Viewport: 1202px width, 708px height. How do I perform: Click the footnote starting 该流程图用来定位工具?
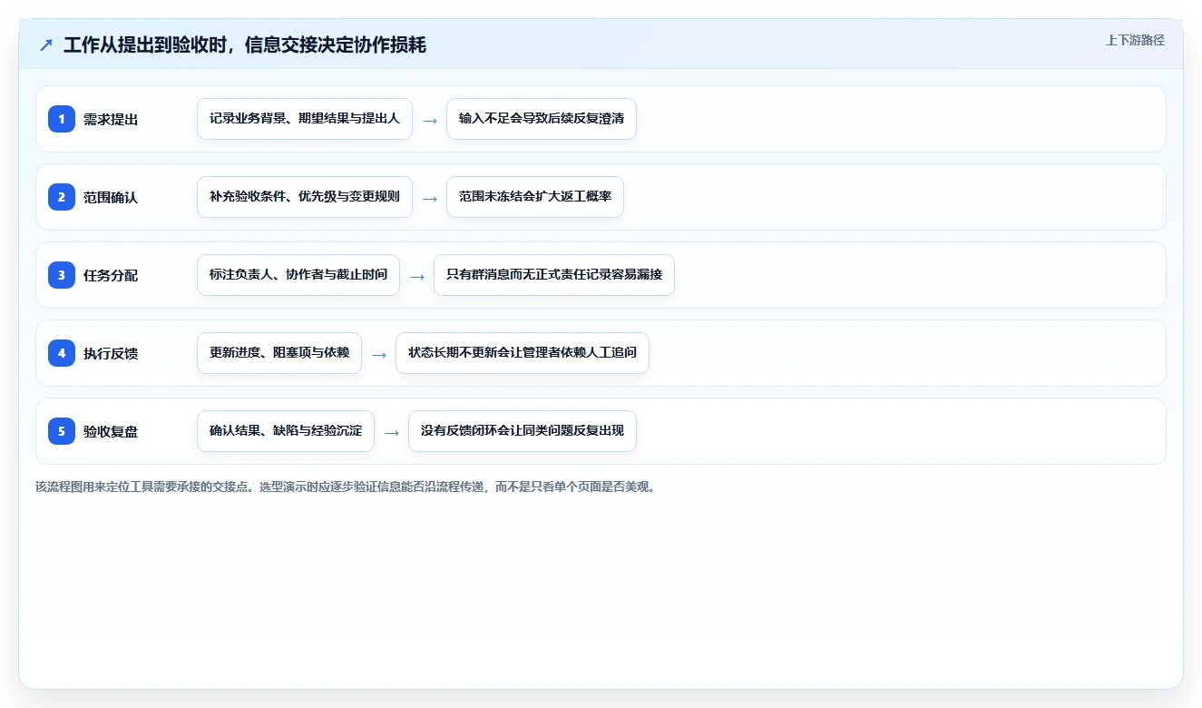[345, 487]
